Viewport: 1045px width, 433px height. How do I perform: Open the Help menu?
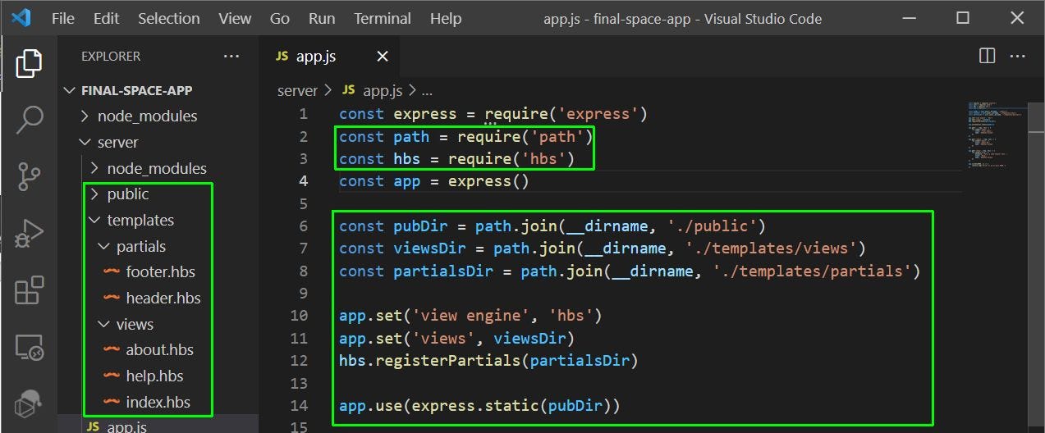(x=446, y=18)
